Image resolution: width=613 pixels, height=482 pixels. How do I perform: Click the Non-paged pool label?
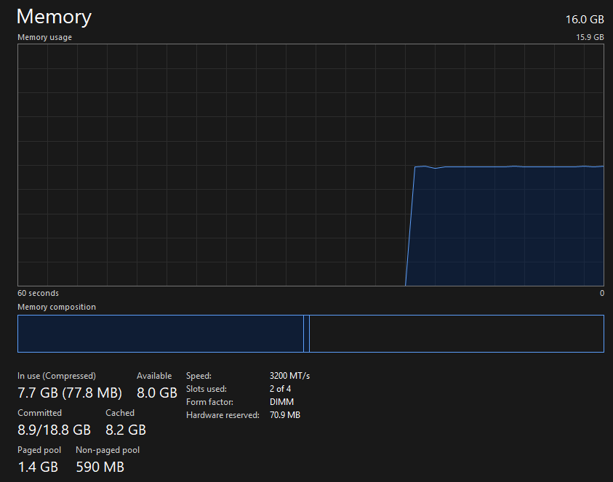pos(108,450)
